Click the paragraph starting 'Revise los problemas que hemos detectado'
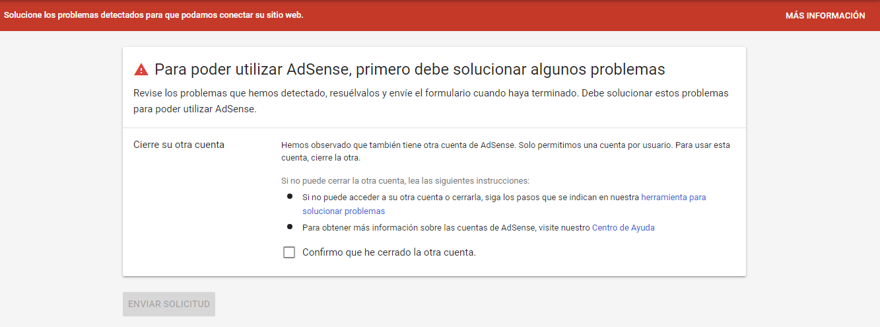Screen dimensions: 880x327 click(x=431, y=101)
